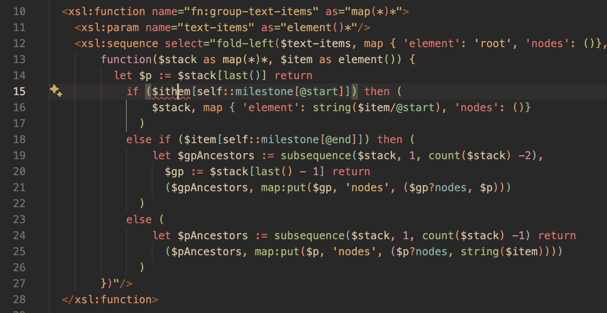Click the underlined $item variable

pyautogui.click(x=171, y=92)
